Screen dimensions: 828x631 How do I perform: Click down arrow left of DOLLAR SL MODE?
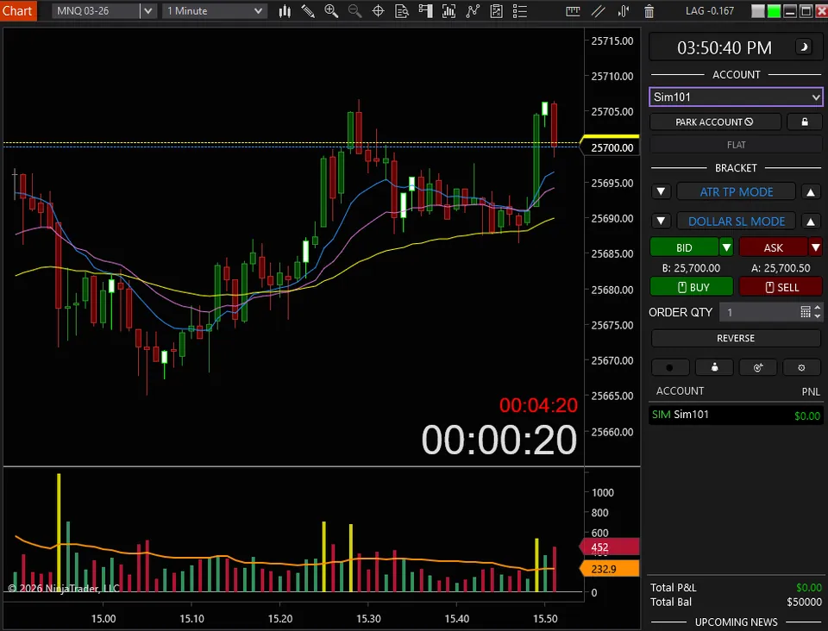pos(662,221)
